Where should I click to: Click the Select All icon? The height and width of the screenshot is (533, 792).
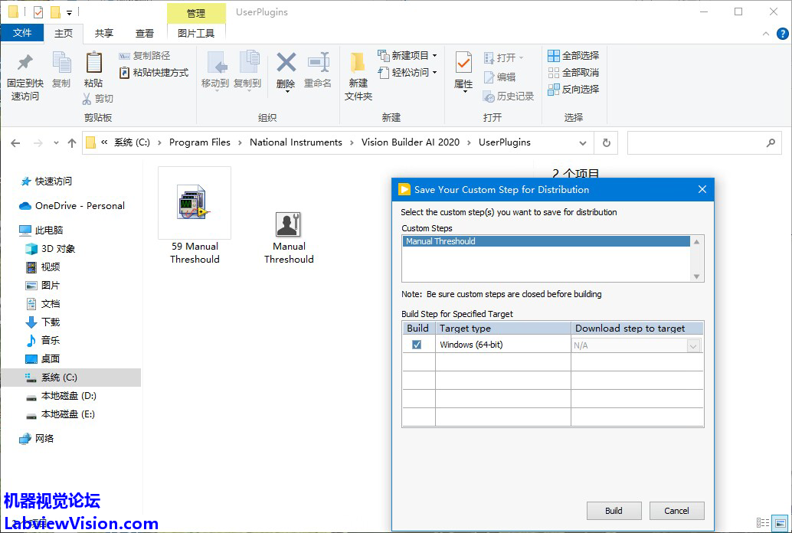(554, 56)
